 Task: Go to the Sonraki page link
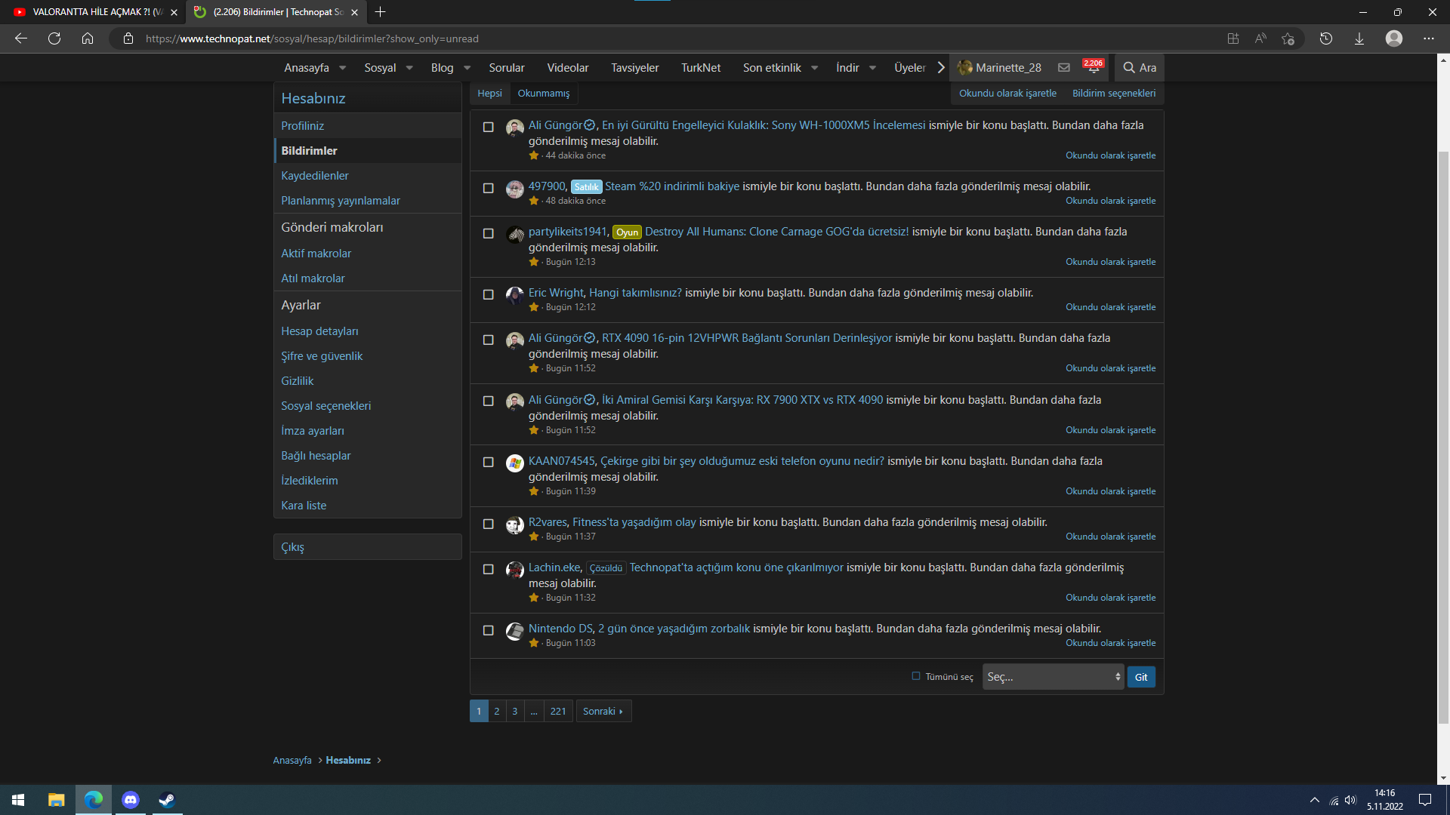tap(603, 711)
